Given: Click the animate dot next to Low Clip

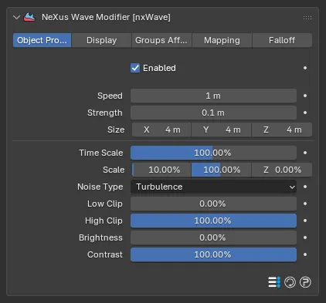Looking at the screenshot, I should pyautogui.click(x=305, y=204).
